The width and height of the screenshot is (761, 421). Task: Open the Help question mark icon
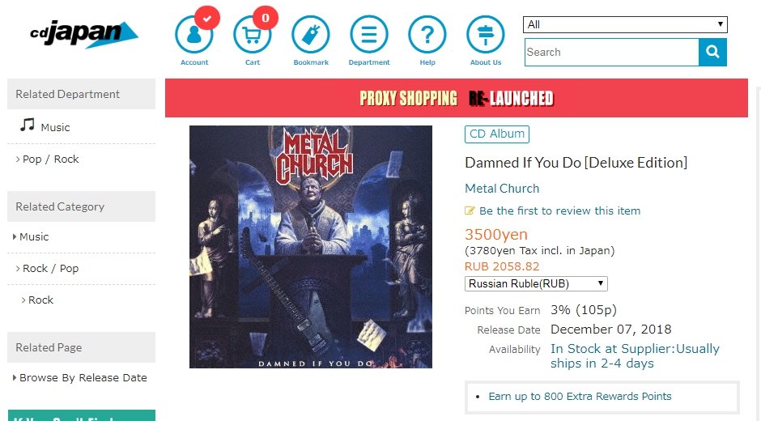click(x=427, y=35)
